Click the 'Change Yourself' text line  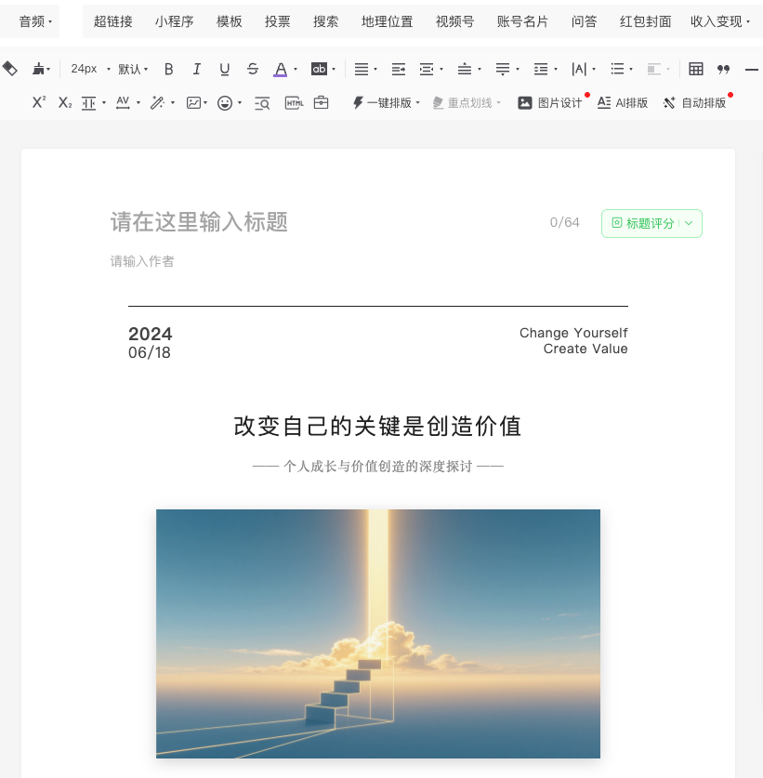[x=573, y=333]
